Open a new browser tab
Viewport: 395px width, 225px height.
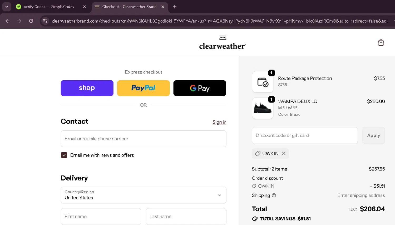click(x=175, y=7)
